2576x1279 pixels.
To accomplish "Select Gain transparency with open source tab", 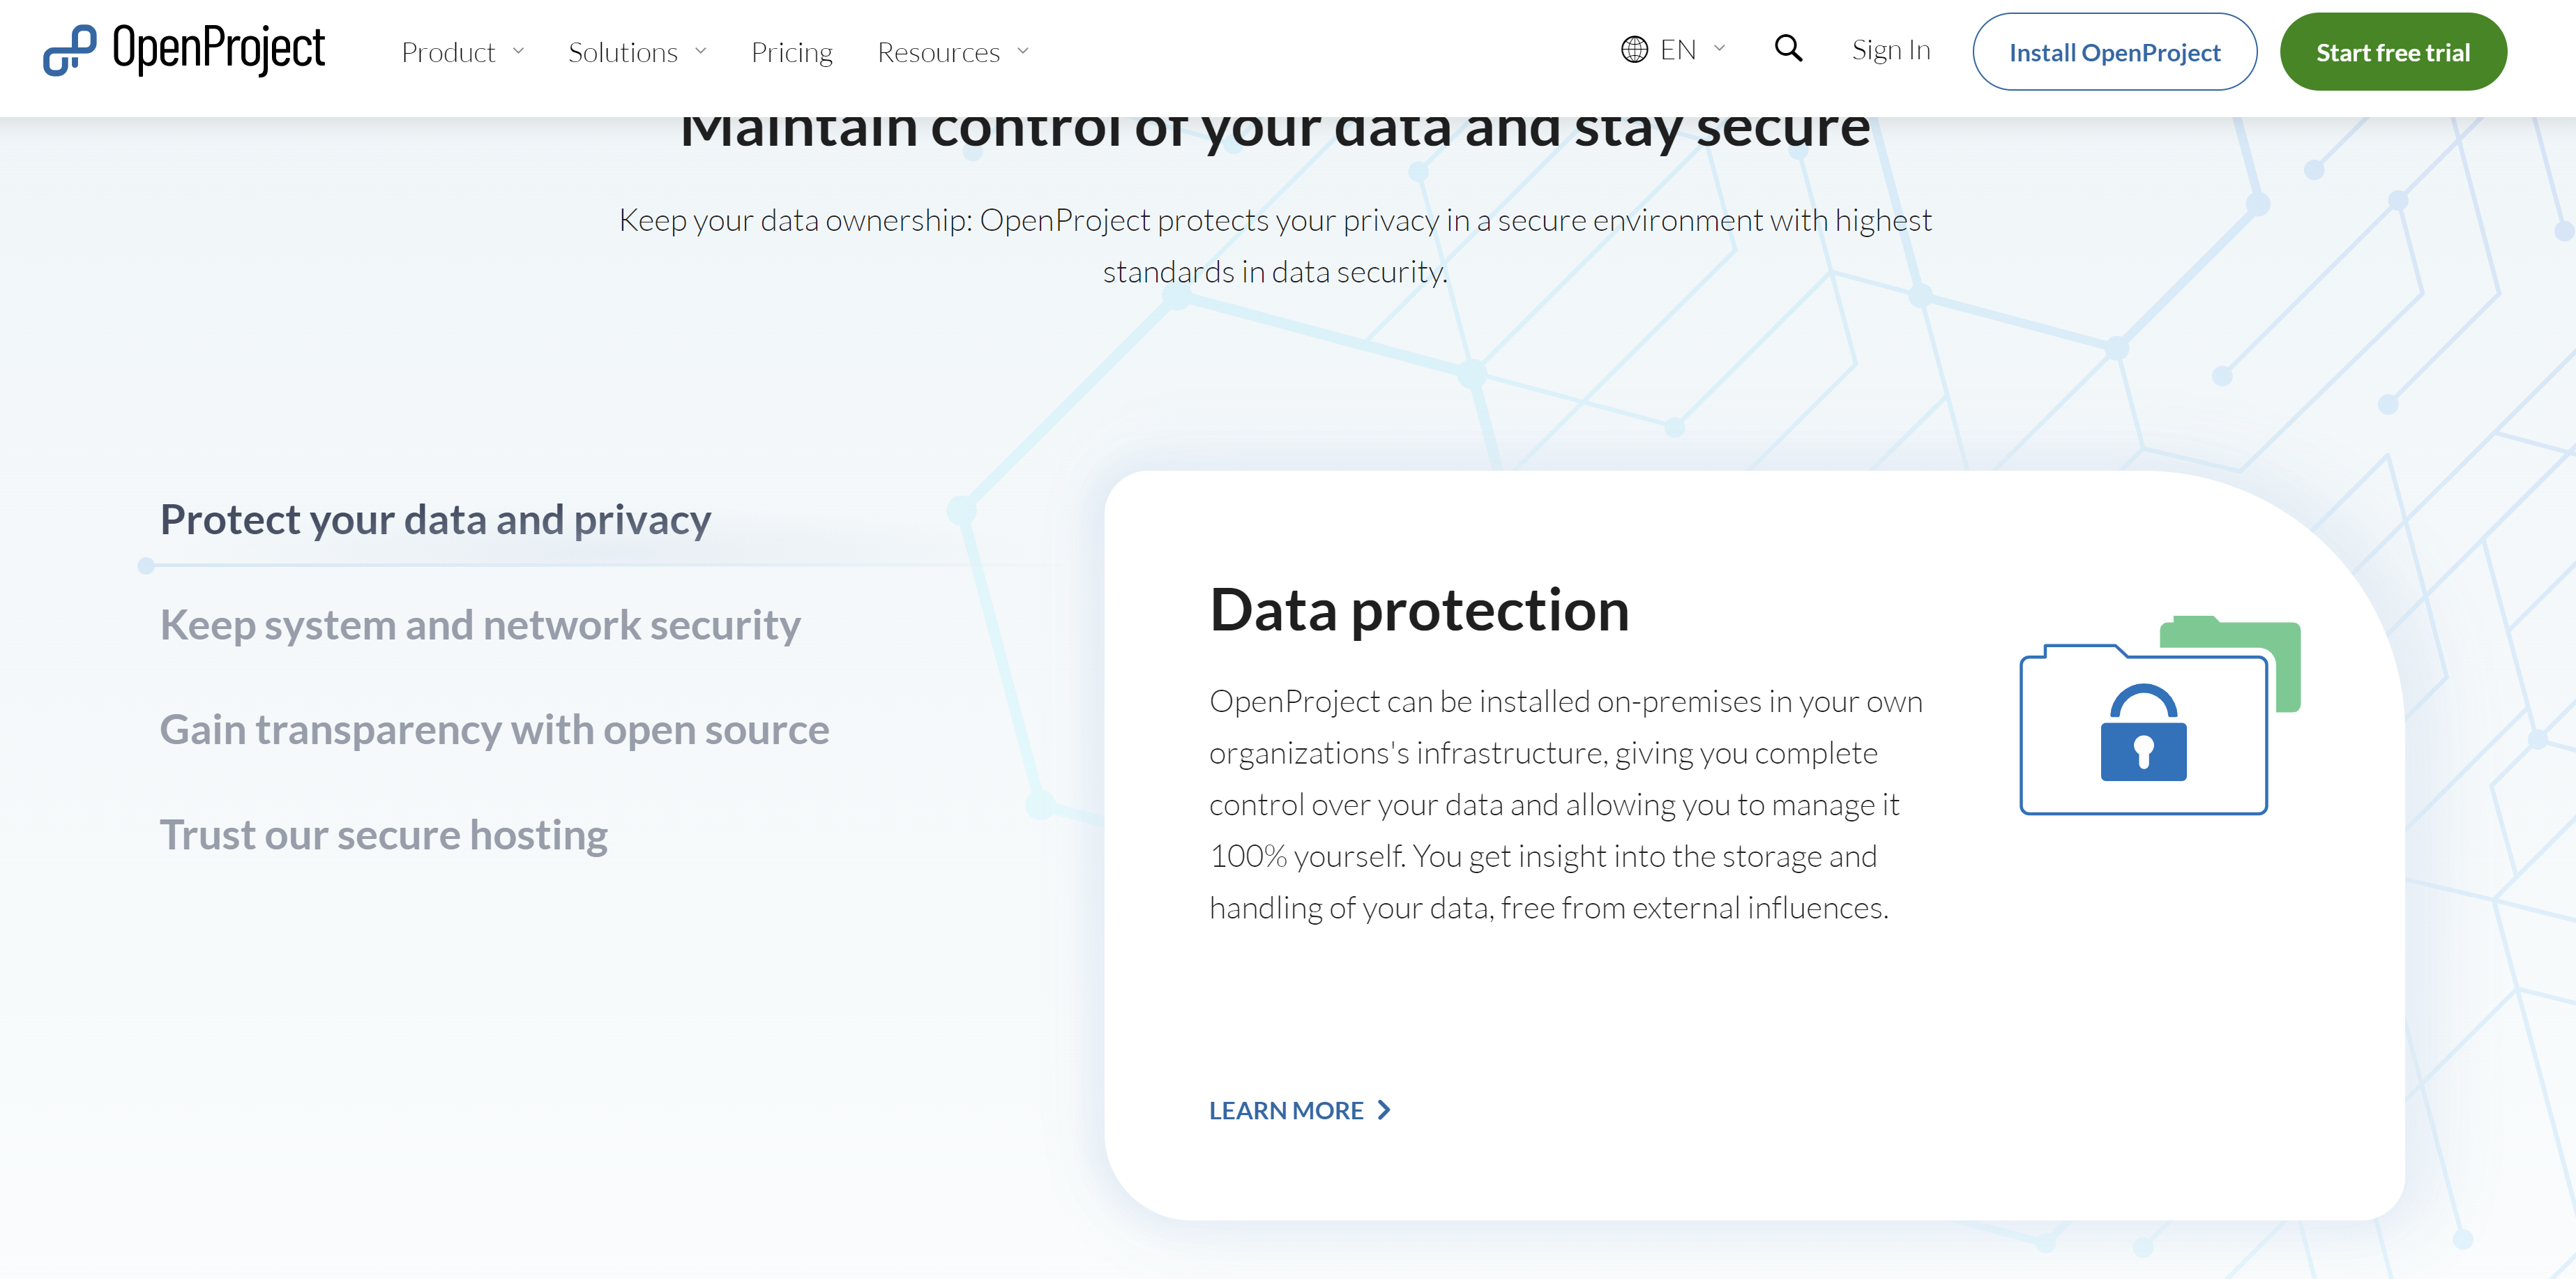I will point(494,730).
